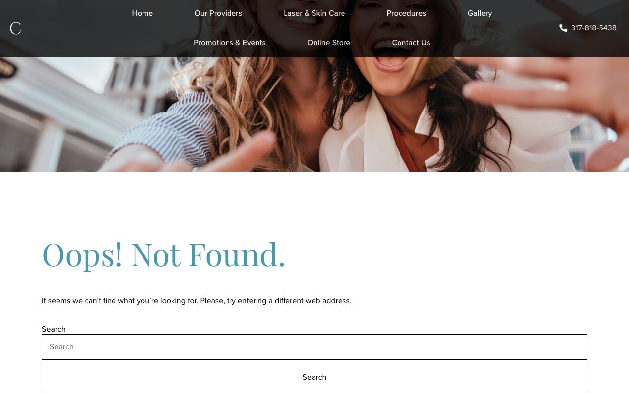629x393 pixels.
Task: Expand the Laser & Skin Care menu
Action: coord(314,13)
